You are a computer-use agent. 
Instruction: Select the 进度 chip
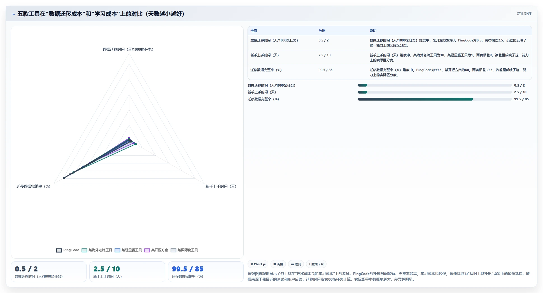pos(296,264)
